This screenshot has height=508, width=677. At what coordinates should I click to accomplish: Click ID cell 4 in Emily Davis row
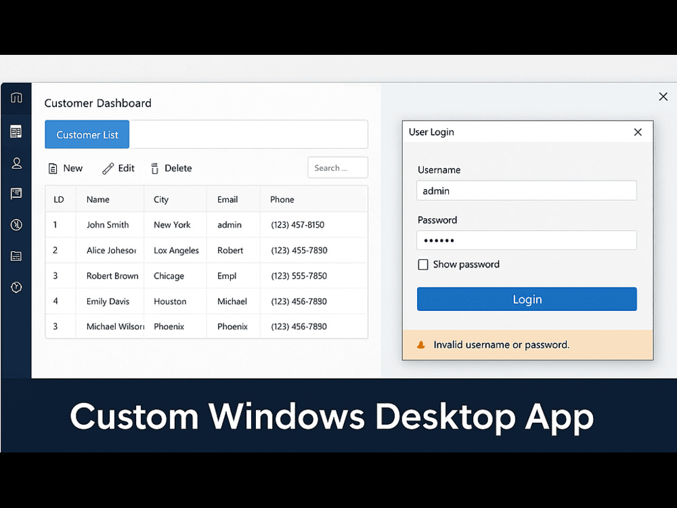click(x=56, y=301)
